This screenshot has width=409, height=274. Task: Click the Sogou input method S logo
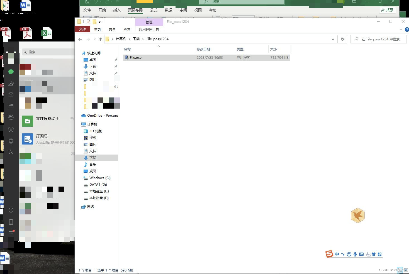[x=329, y=254]
